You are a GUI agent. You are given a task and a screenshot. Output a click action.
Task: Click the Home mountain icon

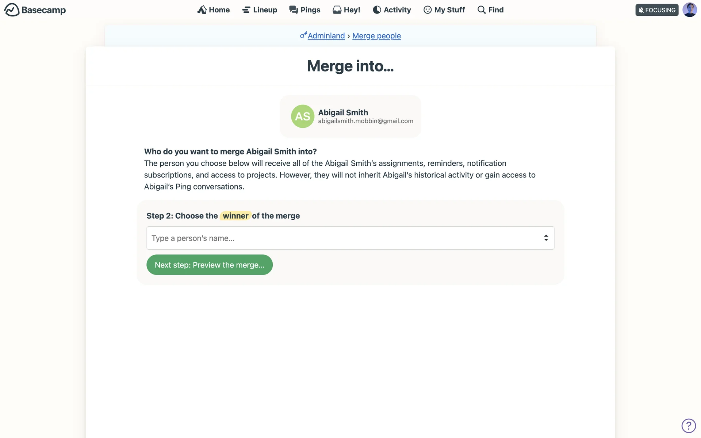pyautogui.click(x=202, y=10)
